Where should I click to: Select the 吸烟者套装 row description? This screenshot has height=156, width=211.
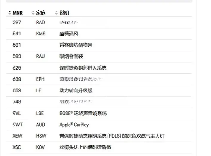click(x=71, y=56)
